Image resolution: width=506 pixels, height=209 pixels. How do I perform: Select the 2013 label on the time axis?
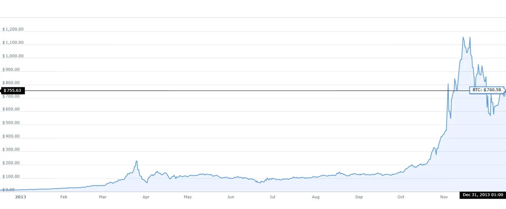point(21,197)
